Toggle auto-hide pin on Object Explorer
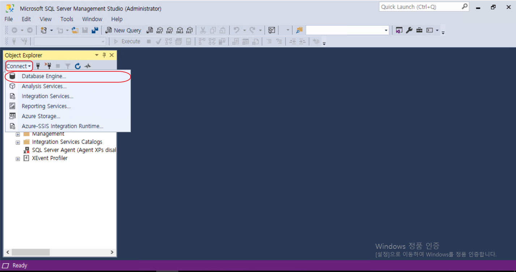The width and height of the screenshot is (516, 272). pyautogui.click(x=104, y=55)
